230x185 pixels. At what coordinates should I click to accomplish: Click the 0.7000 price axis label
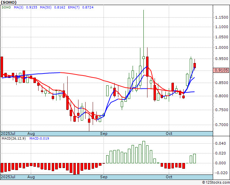tap(222, 125)
